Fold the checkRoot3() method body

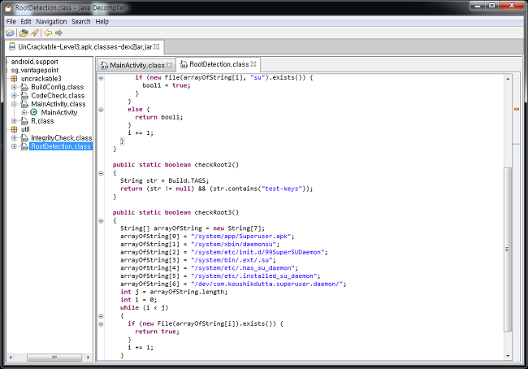[101, 221]
